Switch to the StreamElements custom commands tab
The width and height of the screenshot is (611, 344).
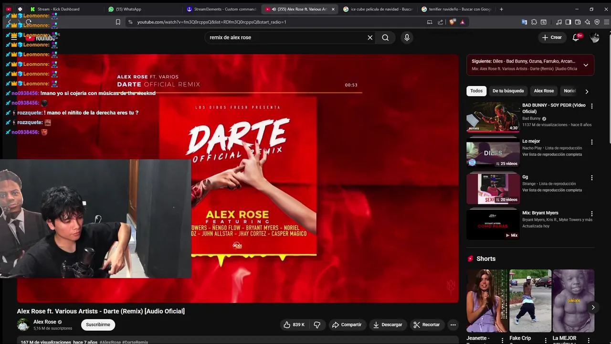click(222, 9)
